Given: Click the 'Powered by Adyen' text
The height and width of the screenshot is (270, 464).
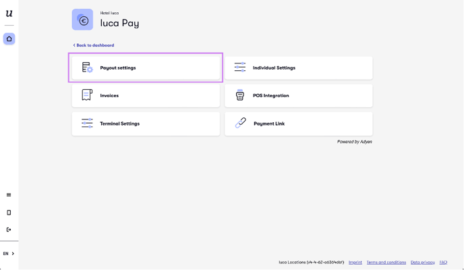Looking at the screenshot, I should [355, 142].
